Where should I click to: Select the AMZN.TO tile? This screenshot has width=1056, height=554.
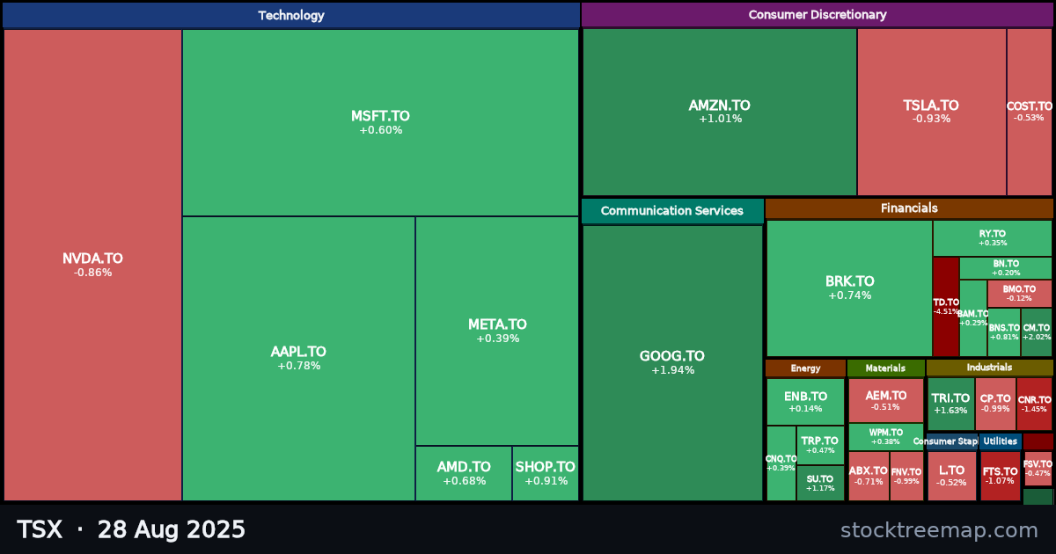720,112
